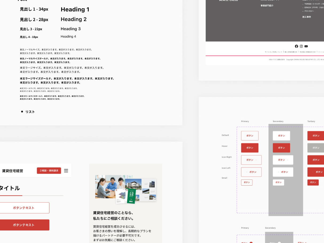Select the Secondary Hover red ボタン
This screenshot has width=324, height=243.
click(x=281, y=148)
